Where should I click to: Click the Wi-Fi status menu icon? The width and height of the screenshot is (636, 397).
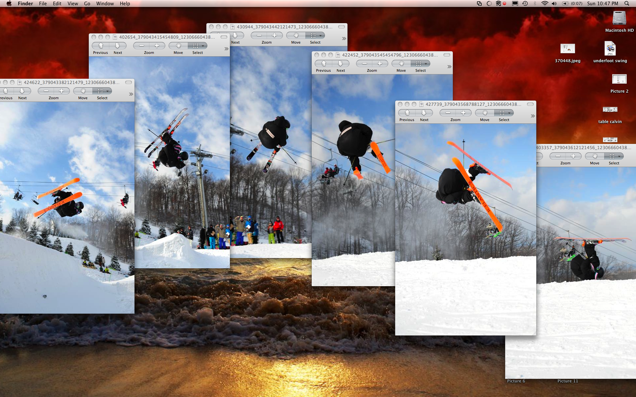545,3
